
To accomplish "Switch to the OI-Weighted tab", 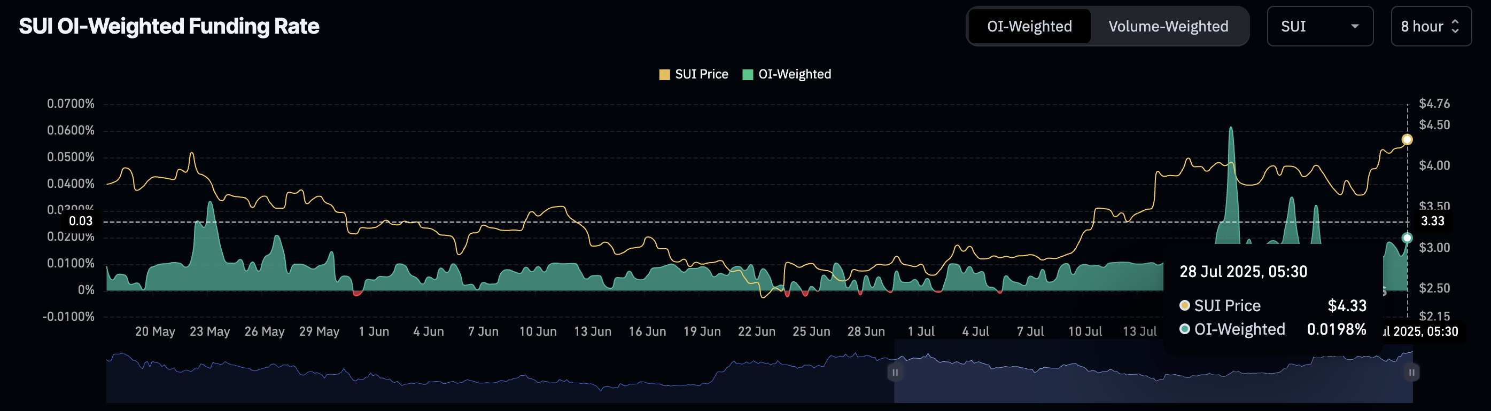I will [x=1029, y=26].
